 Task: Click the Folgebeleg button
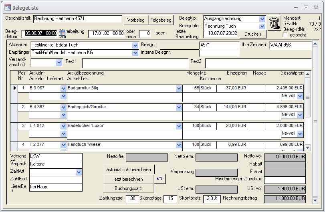click(161, 20)
